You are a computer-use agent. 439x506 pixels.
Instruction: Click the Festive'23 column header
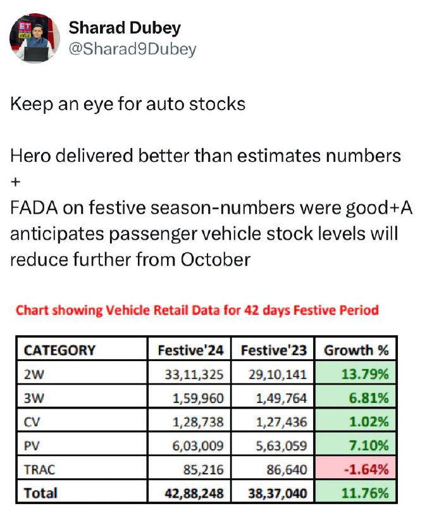tap(273, 350)
